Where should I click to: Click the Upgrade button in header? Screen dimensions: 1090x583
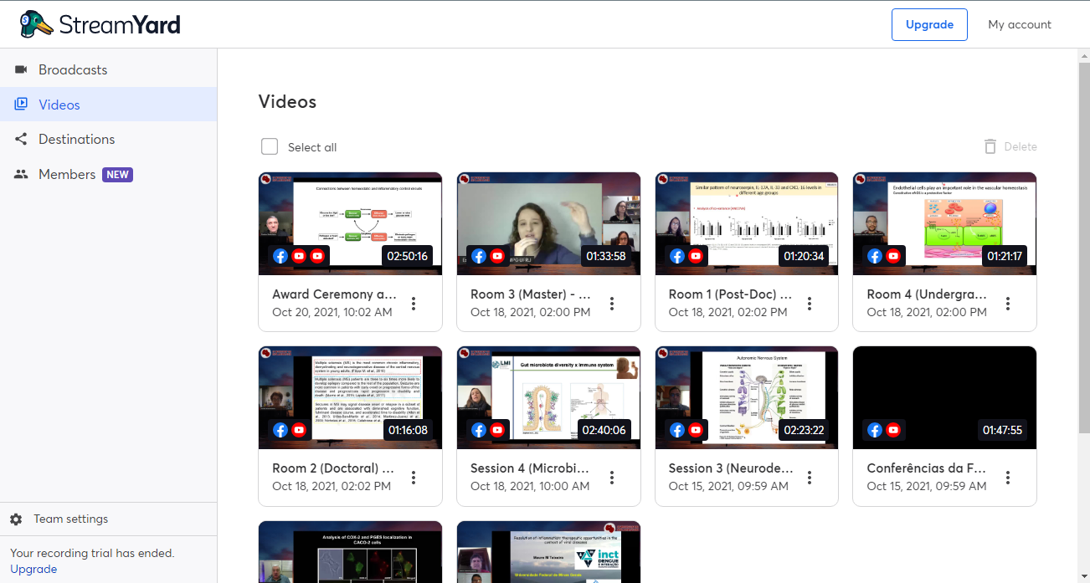click(929, 24)
